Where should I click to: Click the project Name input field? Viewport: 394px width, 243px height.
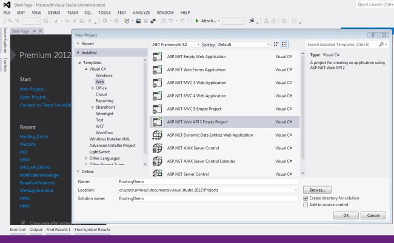(x=208, y=181)
